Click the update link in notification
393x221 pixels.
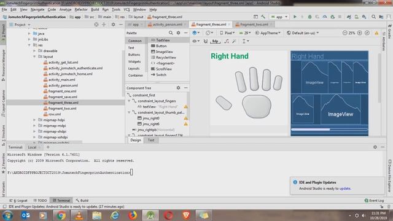point(345,188)
